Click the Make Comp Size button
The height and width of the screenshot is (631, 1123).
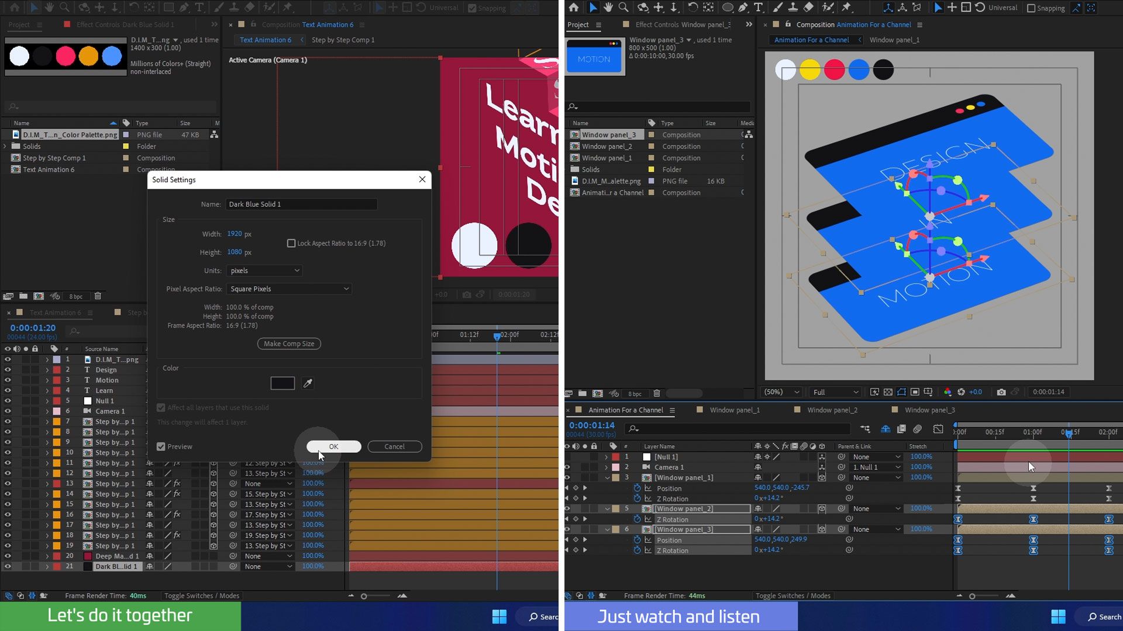point(289,344)
